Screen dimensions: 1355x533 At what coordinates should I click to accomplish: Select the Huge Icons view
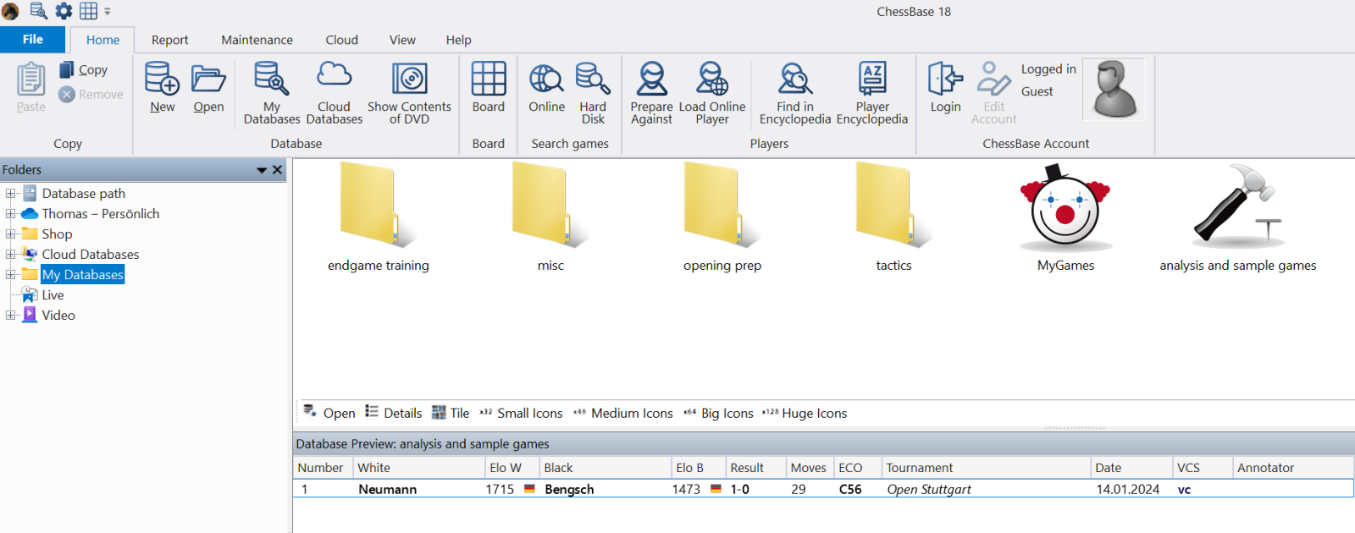click(x=805, y=413)
